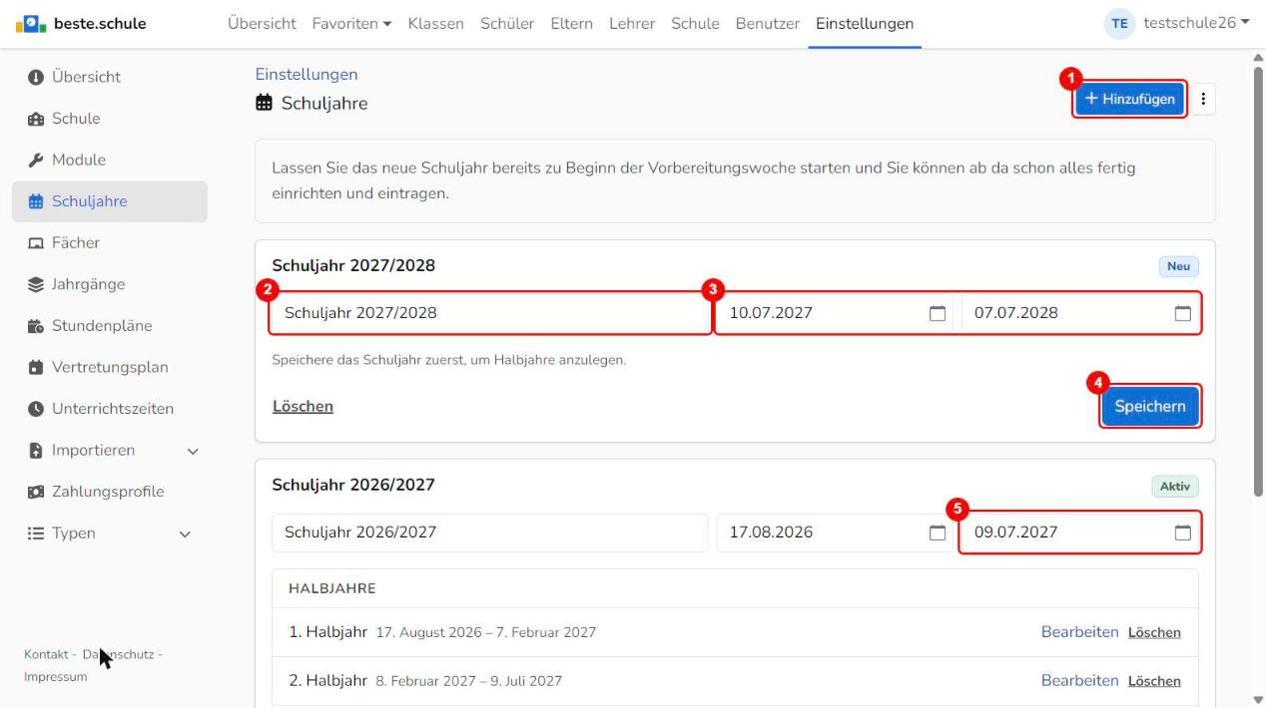Click the Schuljahr 2026/2027 name field
This screenshot has width=1266, height=708.
coord(490,532)
